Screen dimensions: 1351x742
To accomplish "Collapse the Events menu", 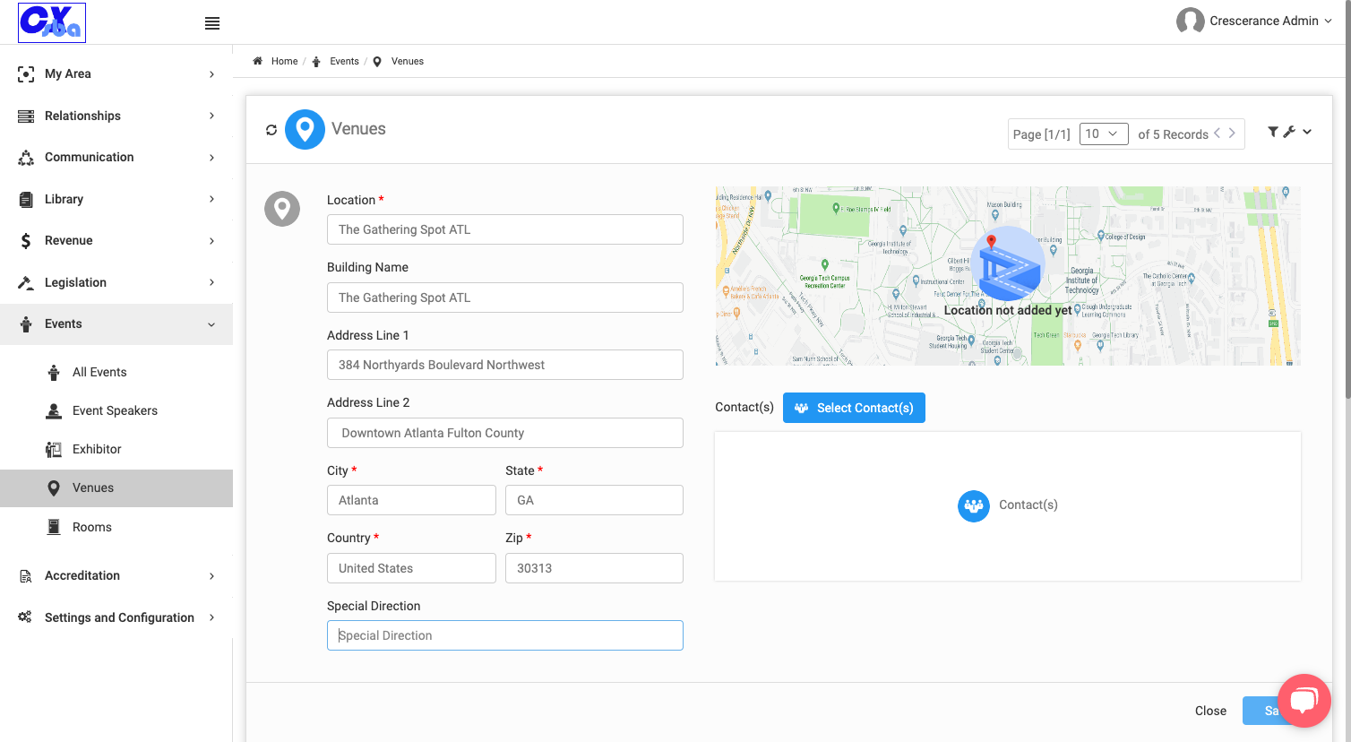I will pyautogui.click(x=116, y=324).
